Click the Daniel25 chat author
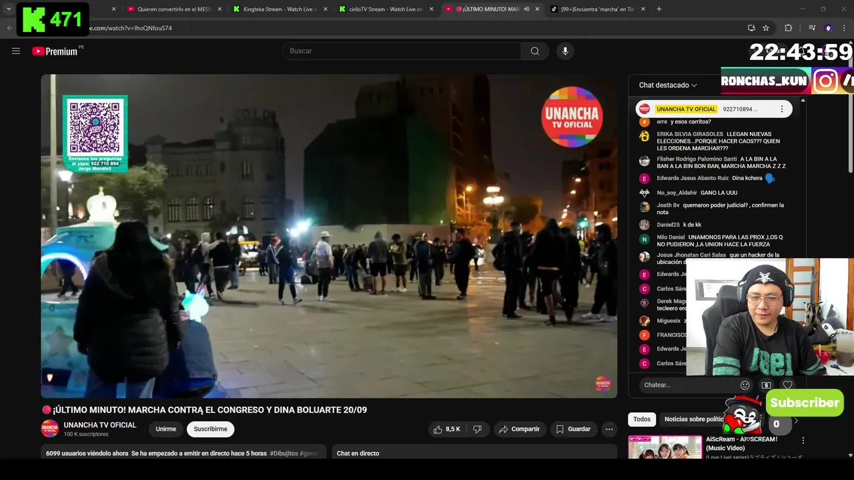Viewport: 854px width, 480px height. coord(668,225)
